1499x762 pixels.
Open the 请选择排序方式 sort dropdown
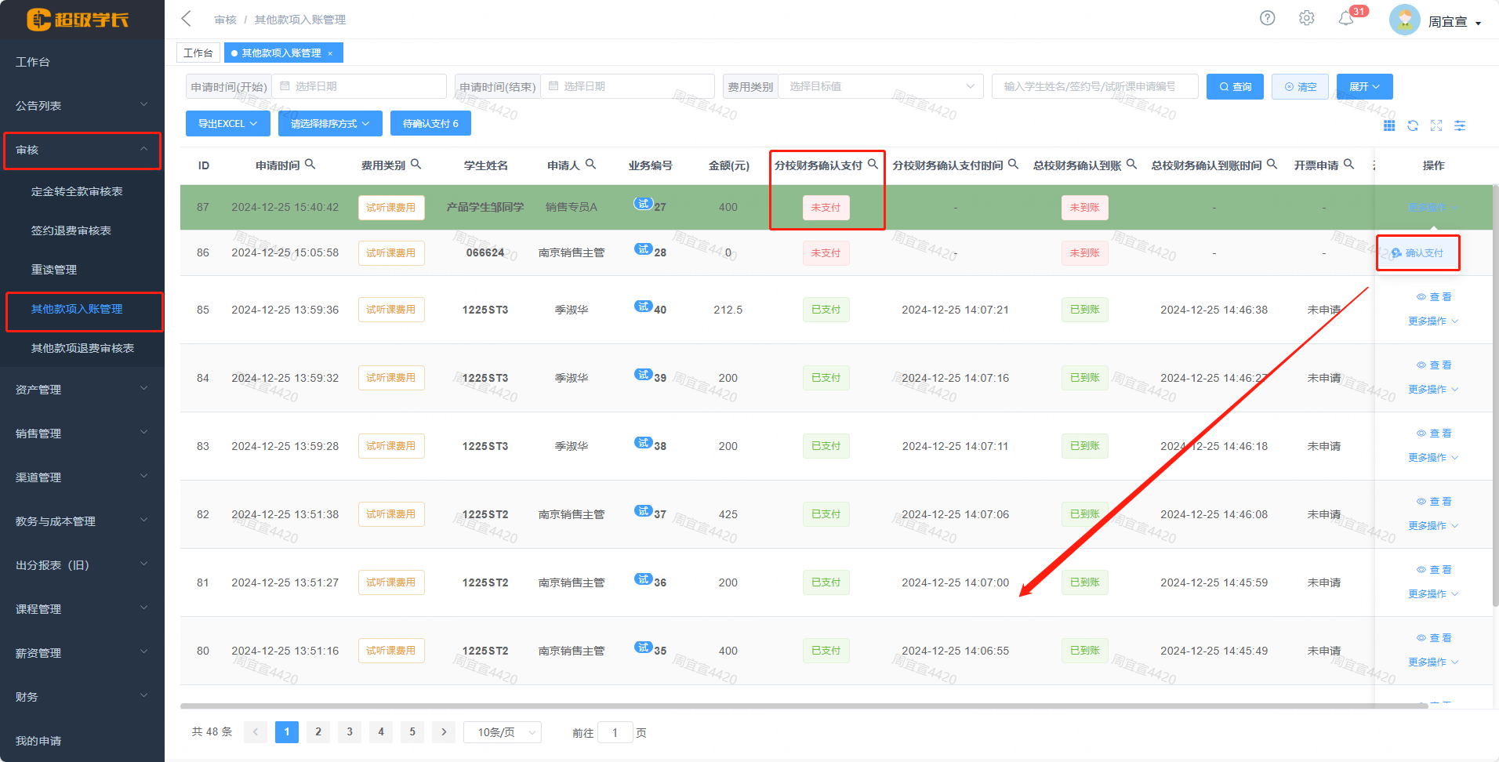(330, 124)
